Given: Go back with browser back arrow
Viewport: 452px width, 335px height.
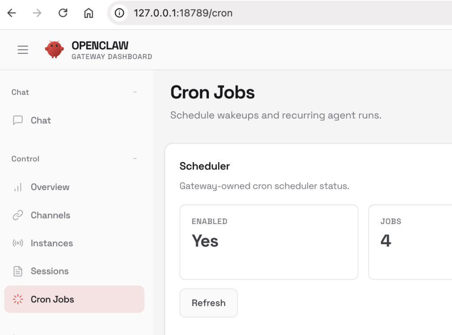Looking at the screenshot, I should 11,13.
